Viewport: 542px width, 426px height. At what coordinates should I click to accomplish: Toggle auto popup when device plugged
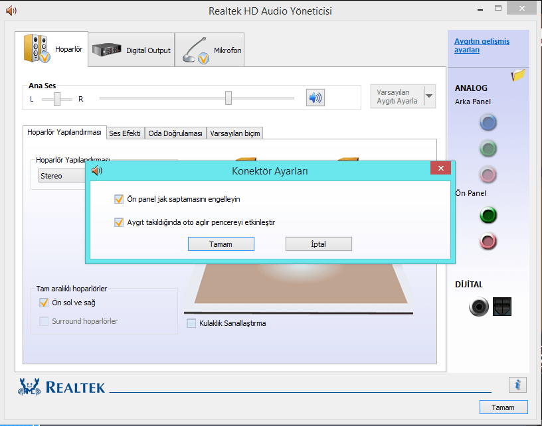coord(119,222)
